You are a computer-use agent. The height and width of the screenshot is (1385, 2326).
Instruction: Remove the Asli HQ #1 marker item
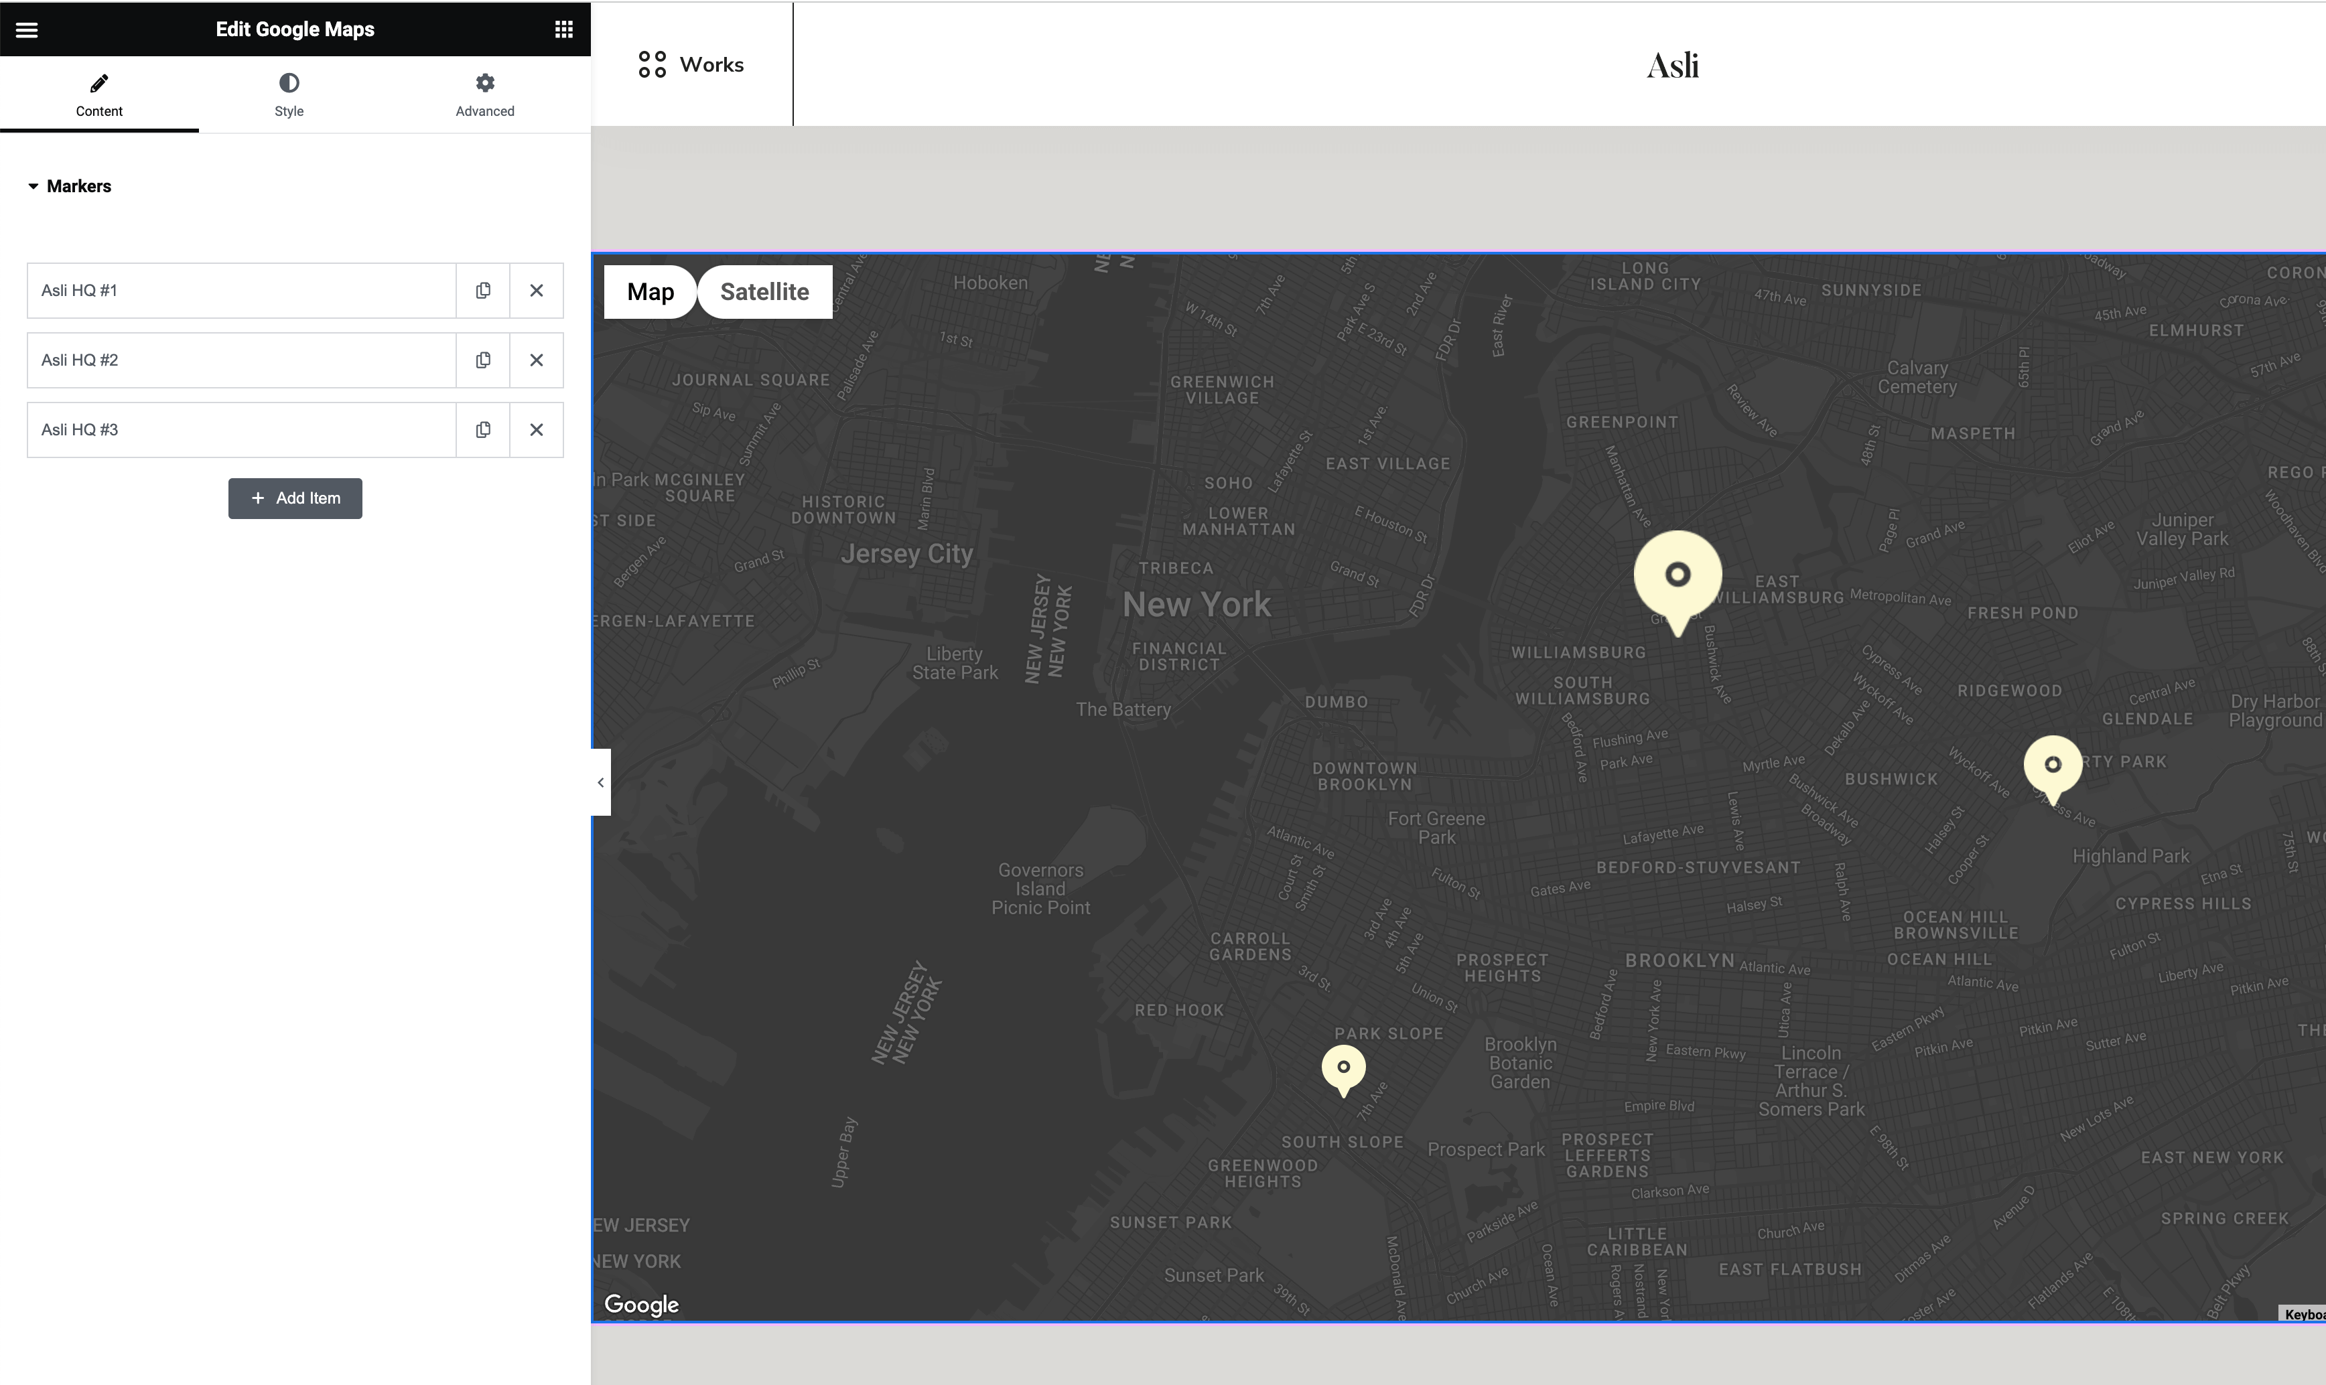click(x=537, y=290)
